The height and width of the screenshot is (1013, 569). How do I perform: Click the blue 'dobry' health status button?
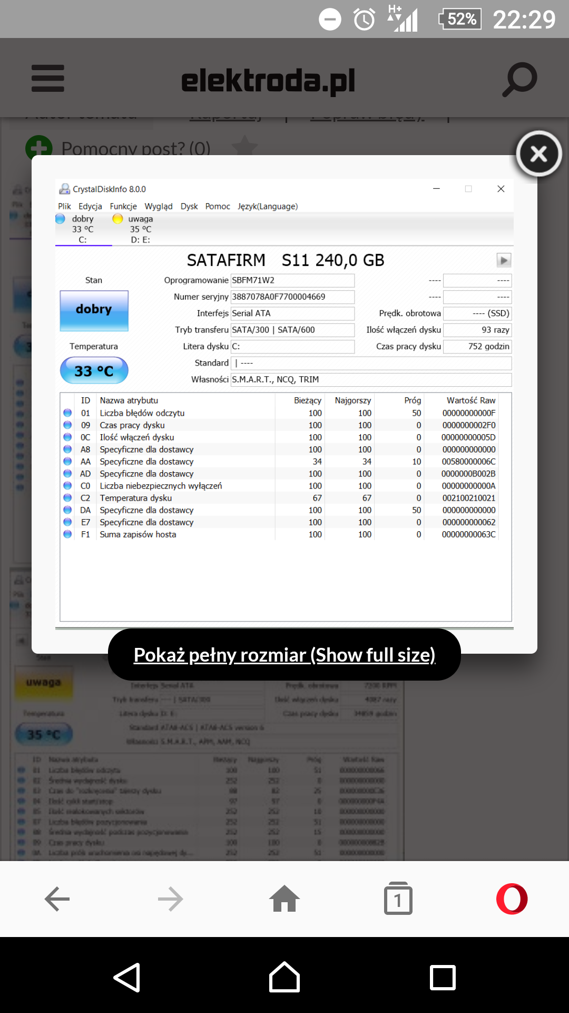click(x=94, y=311)
